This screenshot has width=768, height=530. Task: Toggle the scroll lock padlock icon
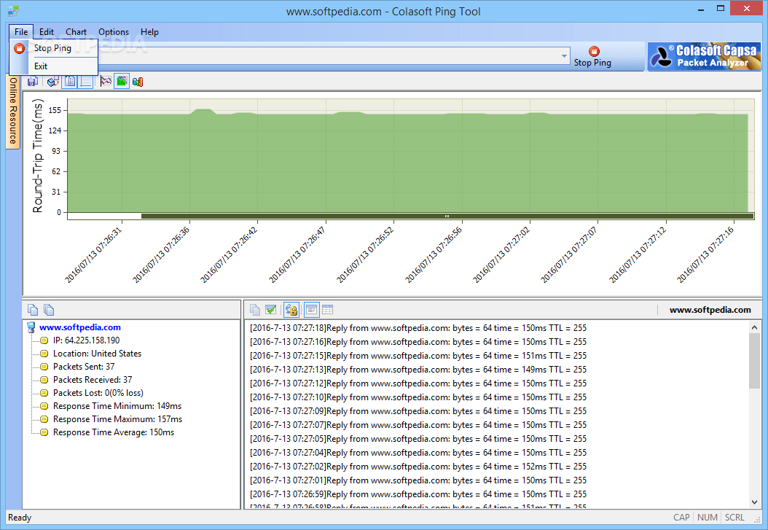coord(291,310)
